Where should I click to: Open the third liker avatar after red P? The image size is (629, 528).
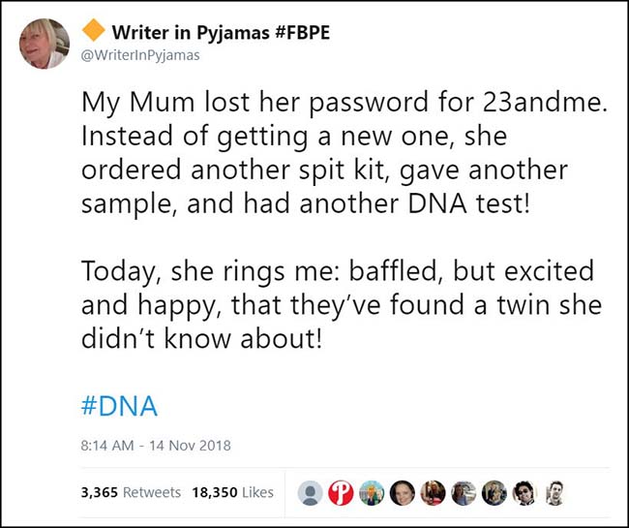click(372, 492)
